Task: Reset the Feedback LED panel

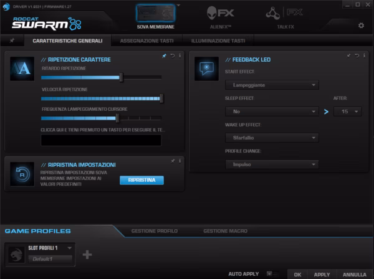Action: coord(357,56)
